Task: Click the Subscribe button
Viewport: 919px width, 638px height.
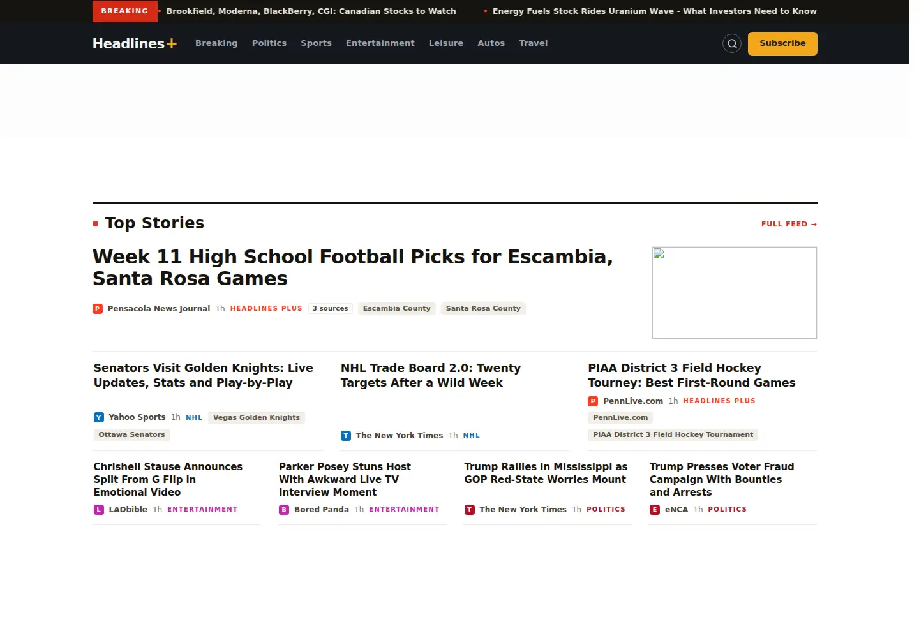Action: tap(782, 43)
